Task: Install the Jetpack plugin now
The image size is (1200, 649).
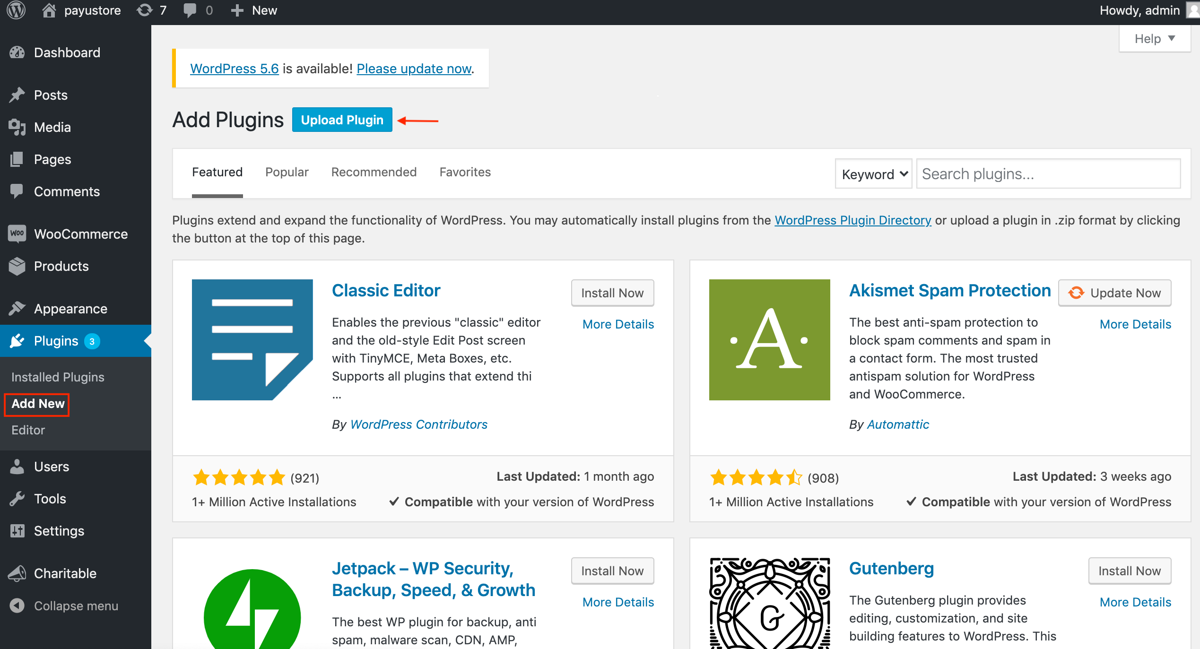Action: coord(612,571)
